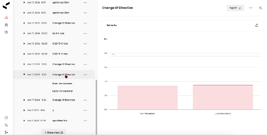267x135 pixels.
Task: Open options menu for sprint test 30m 11:37
Action: 85,3
